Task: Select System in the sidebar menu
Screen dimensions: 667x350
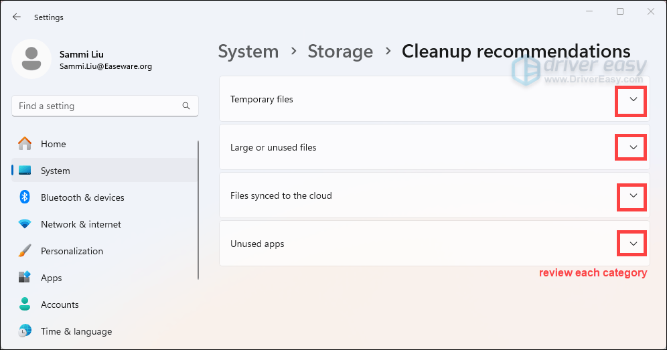Action: [x=55, y=171]
